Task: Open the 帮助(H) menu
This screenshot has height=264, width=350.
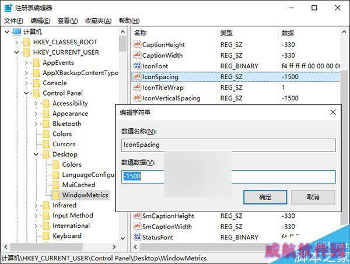Action: pyautogui.click(x=129, y=21)
